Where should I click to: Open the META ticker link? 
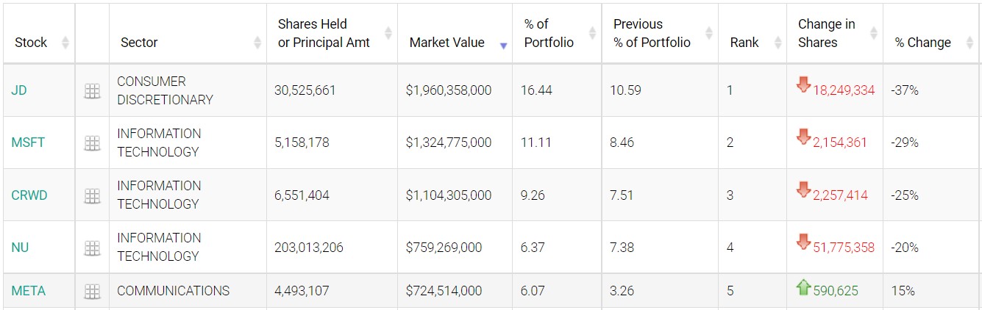[x=28, y=292]
